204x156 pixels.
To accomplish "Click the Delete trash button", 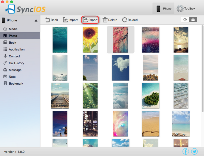I will pyautogui.click(x=110, y=20).
